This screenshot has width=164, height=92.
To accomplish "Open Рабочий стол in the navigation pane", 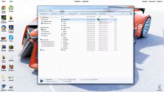I will [x=47, y=23].
